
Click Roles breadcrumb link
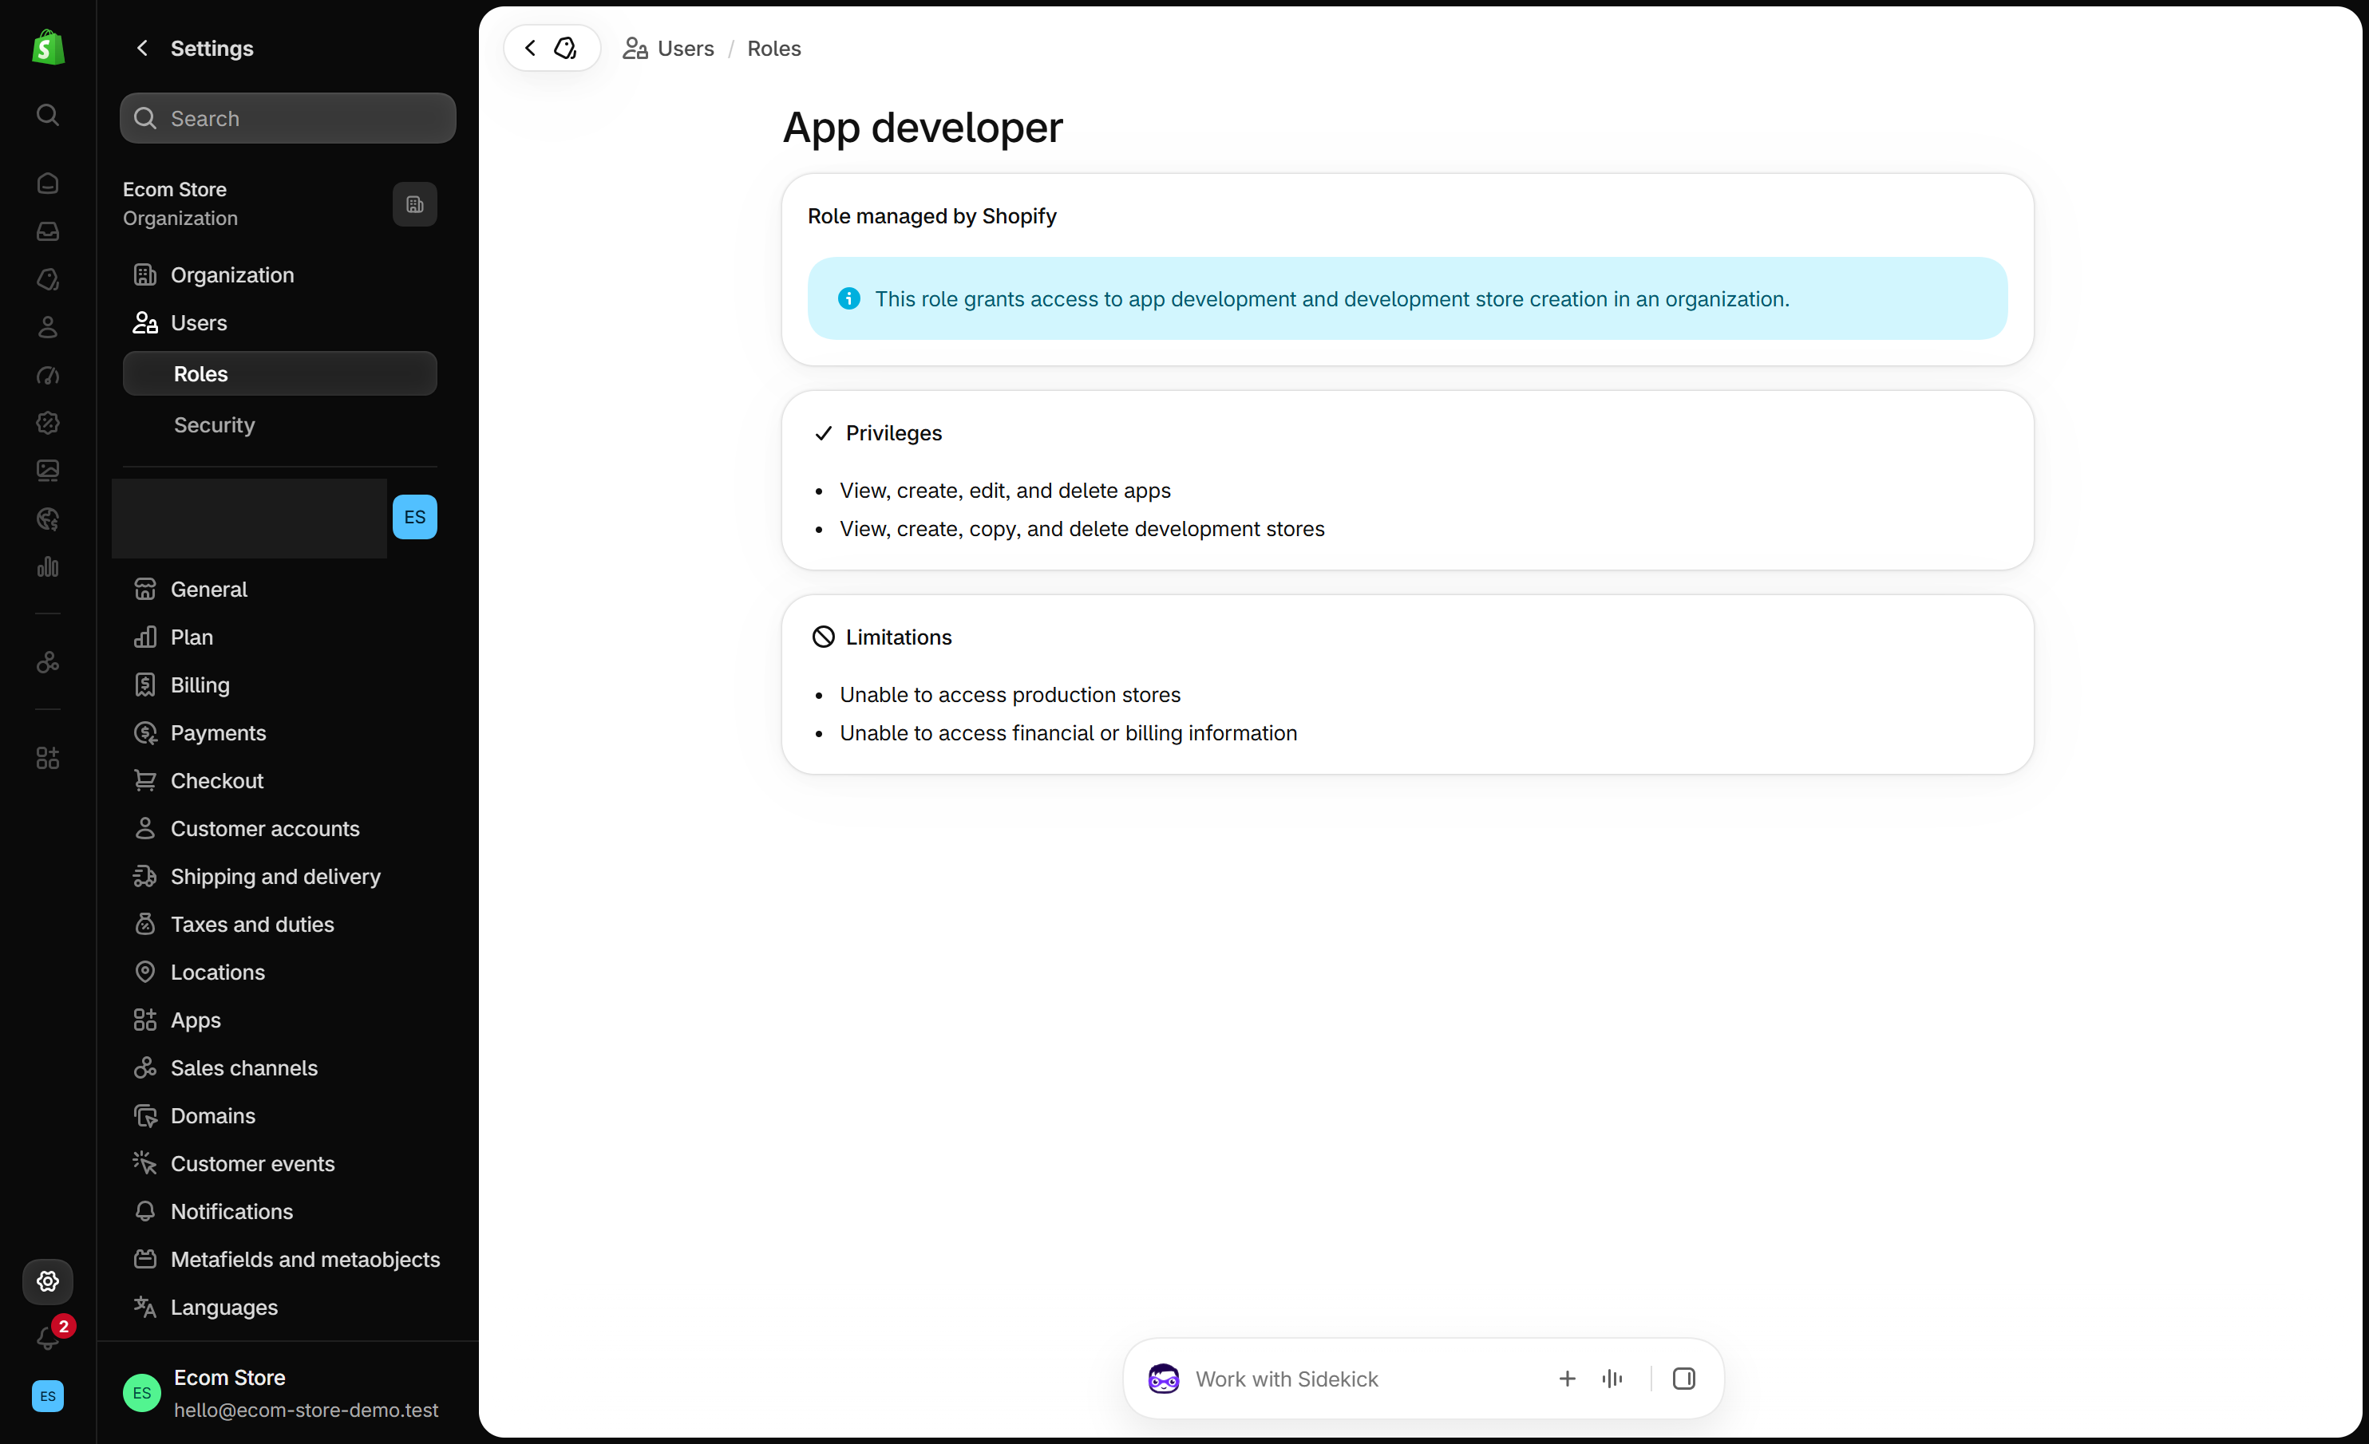coord(774,48)
